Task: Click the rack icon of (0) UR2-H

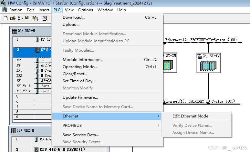Action: point(15,31)
